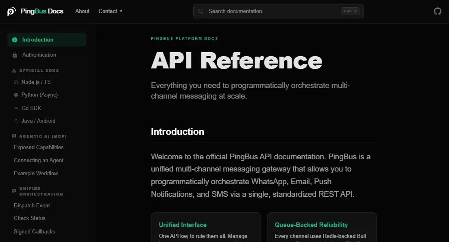
Task: Open Signed Callbacks page
Action: tap(34, 231)
